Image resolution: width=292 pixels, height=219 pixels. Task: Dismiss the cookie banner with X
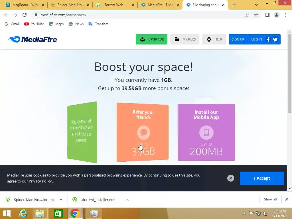coord(230,178)
